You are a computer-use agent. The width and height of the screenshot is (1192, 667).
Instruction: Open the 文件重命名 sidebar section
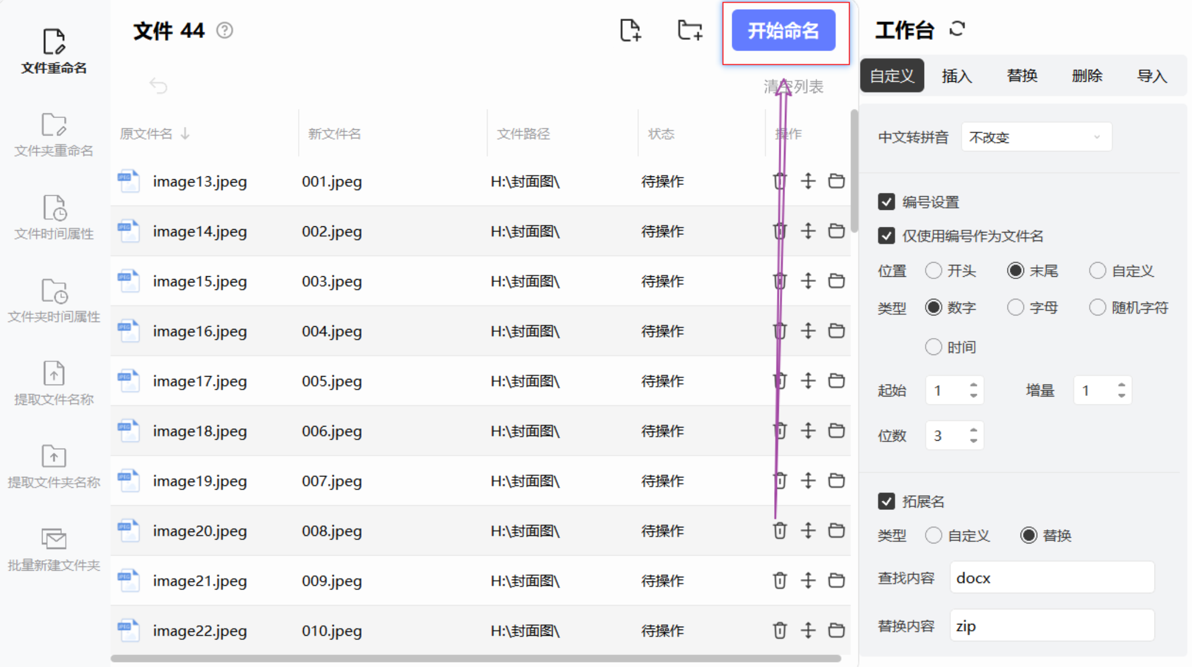pyautogui.click(x=54, y=52)
